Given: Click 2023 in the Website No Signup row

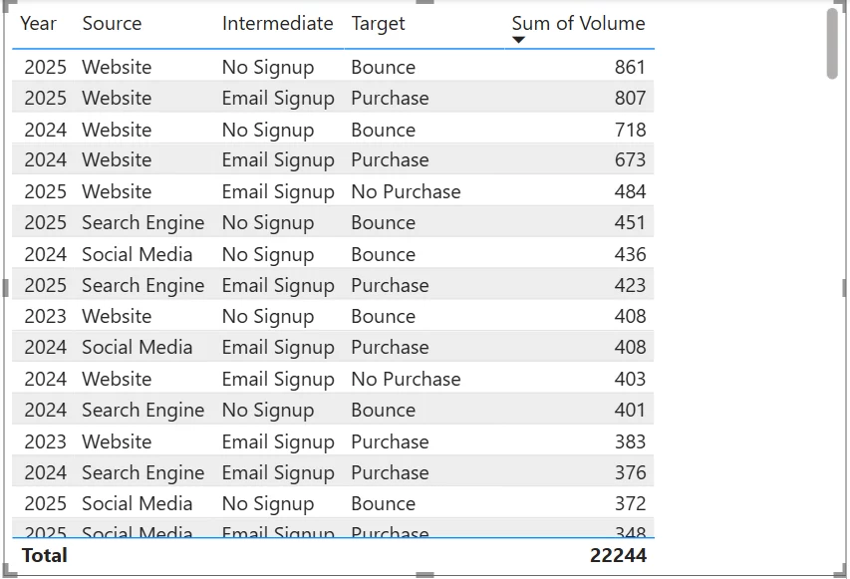Looking at the screenshot, I should [x=45, y=317].
